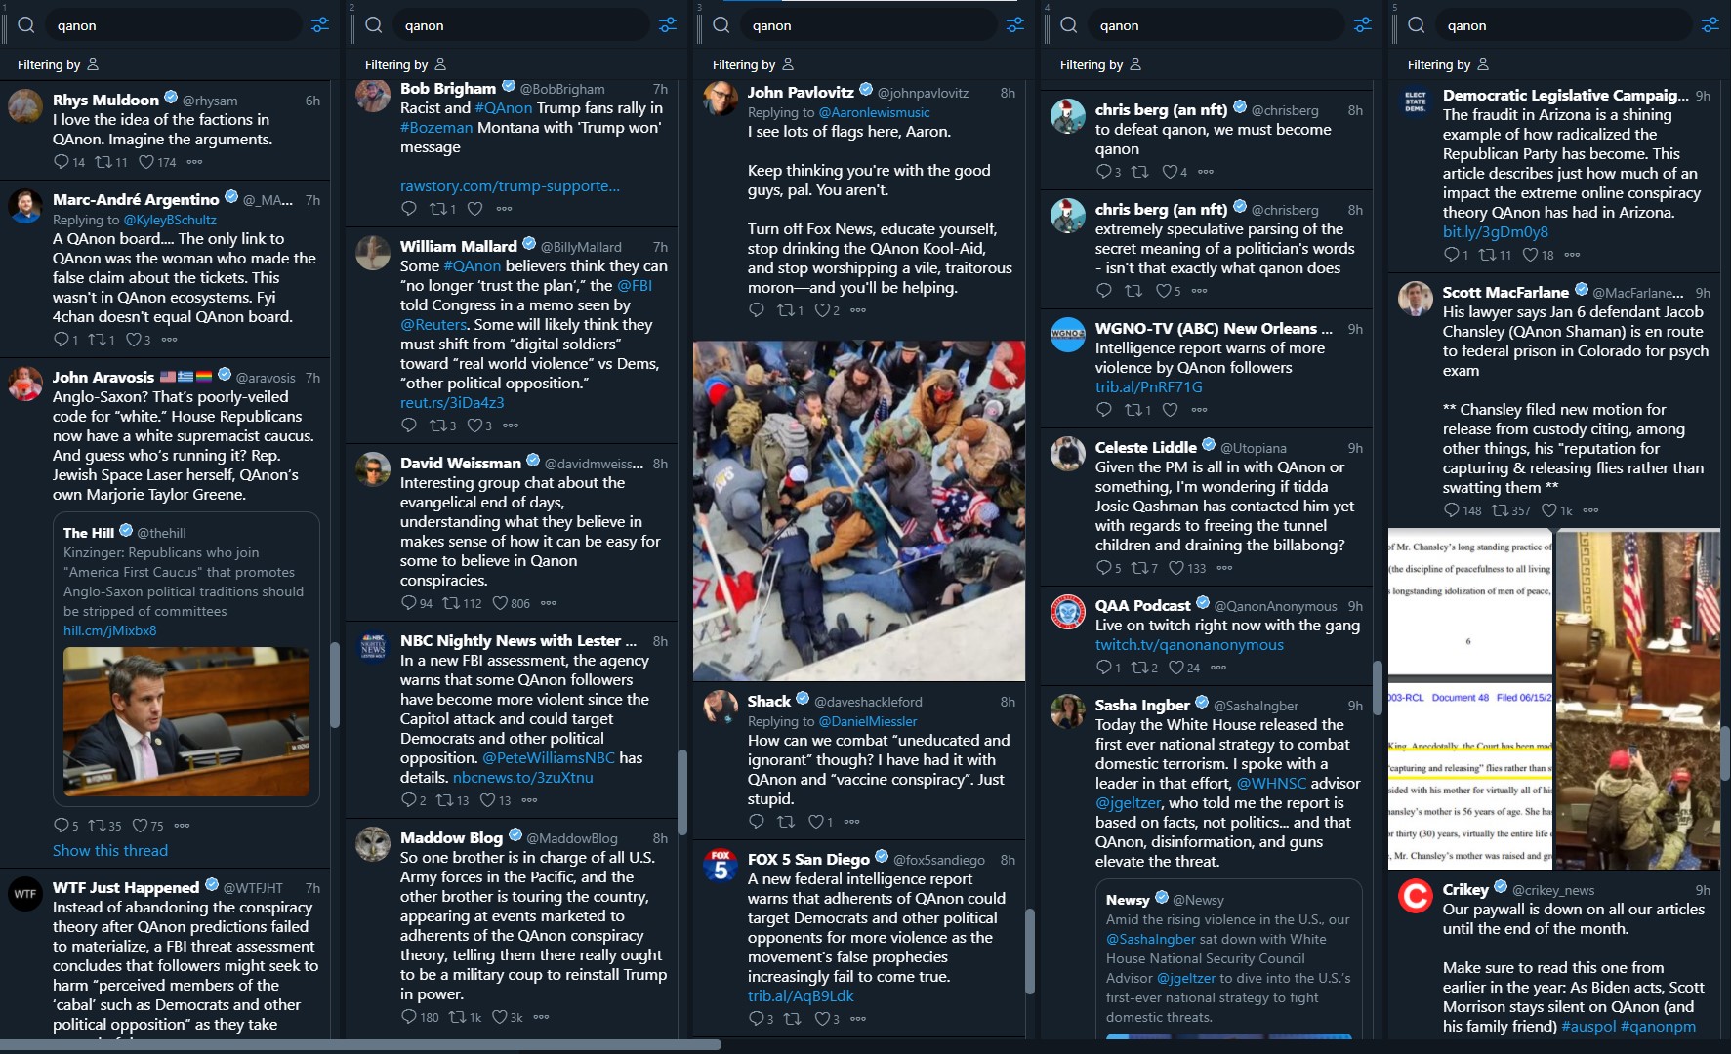Open more options on Celeste Liddle's tweet
The image size is (1731, 1054).
click(1224, 568)
